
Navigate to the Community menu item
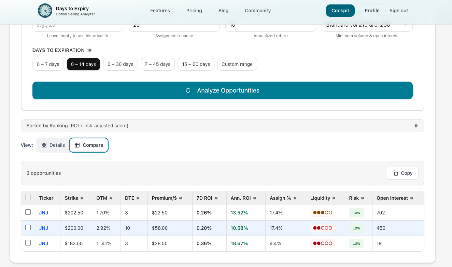[257, 11]
